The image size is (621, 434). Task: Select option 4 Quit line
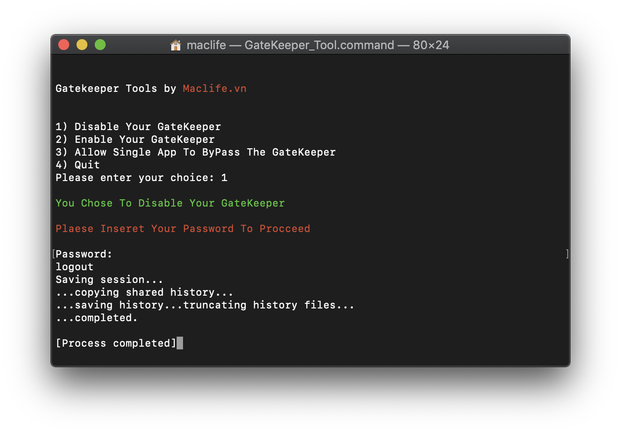77,165
